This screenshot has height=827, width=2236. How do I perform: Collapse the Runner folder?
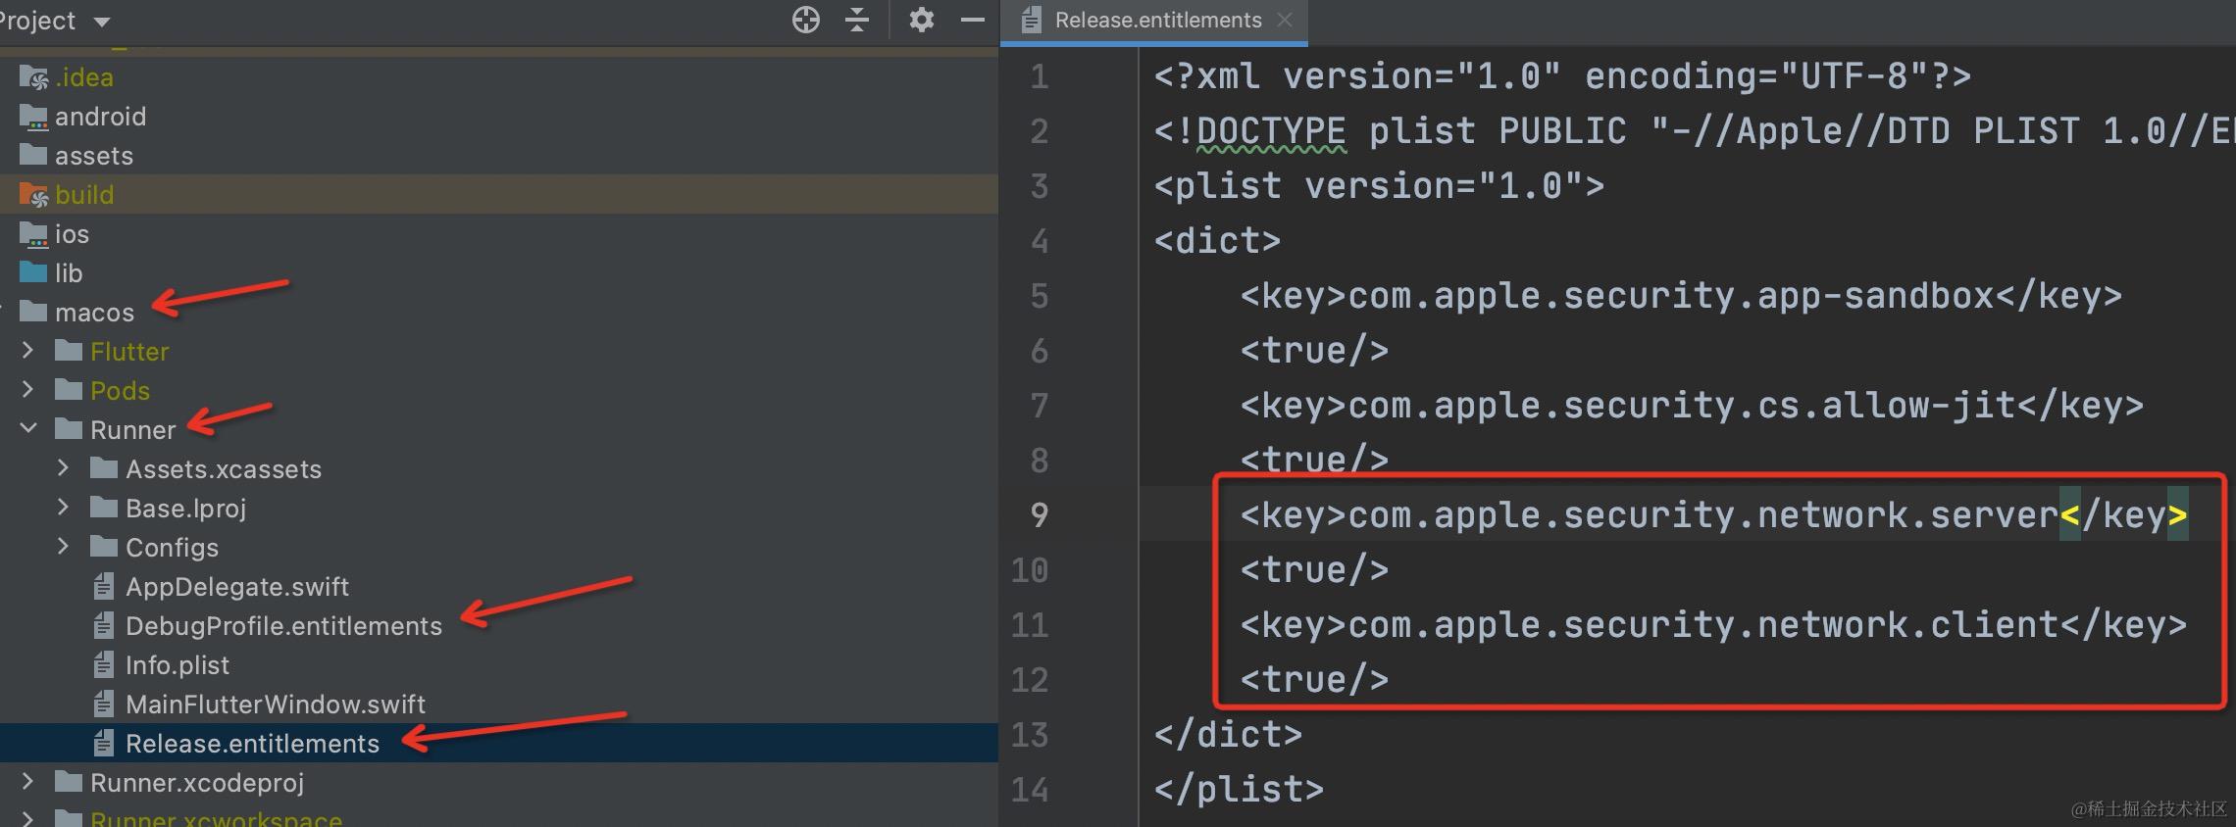(28, 429)
